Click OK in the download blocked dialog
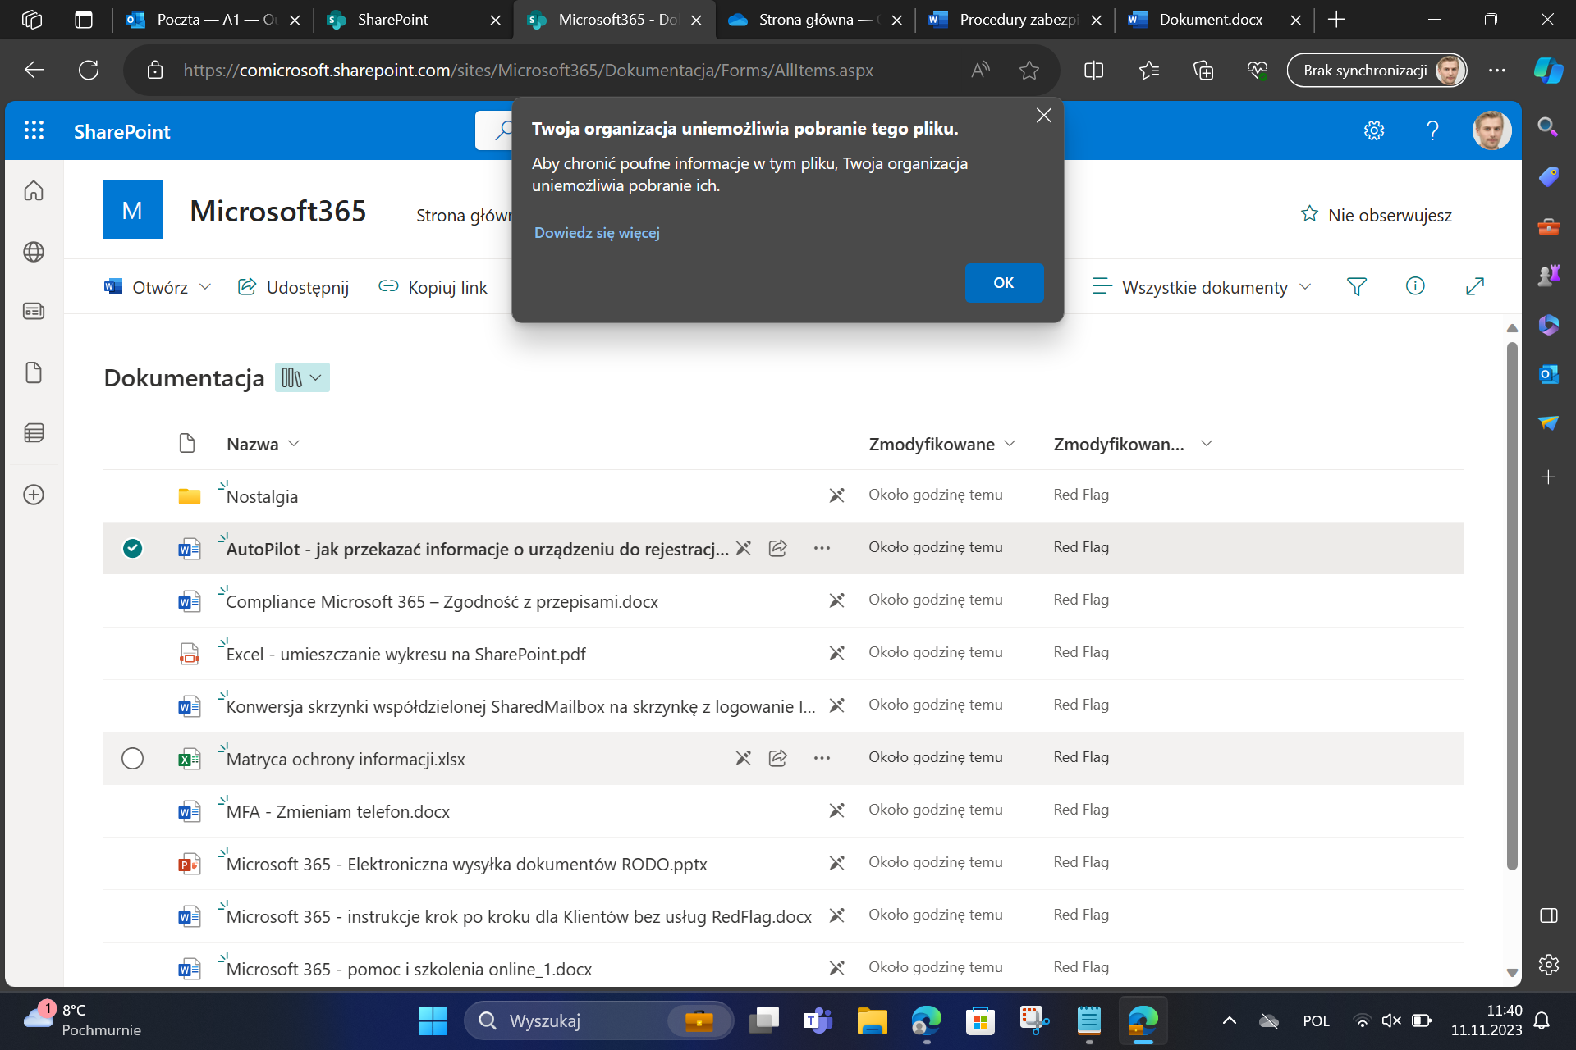Image resolution: width=1576 pixels, height=1050 pixels. click(1004, 283)
